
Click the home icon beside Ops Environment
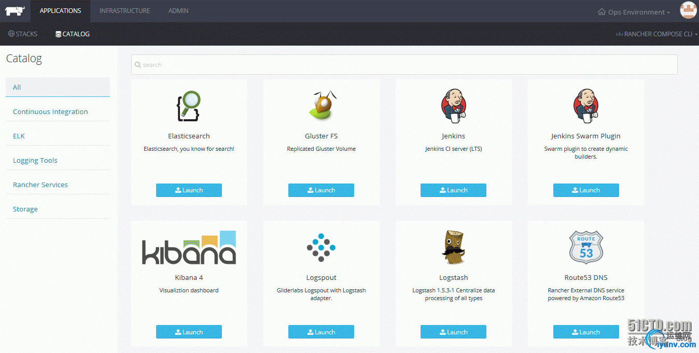602,12
